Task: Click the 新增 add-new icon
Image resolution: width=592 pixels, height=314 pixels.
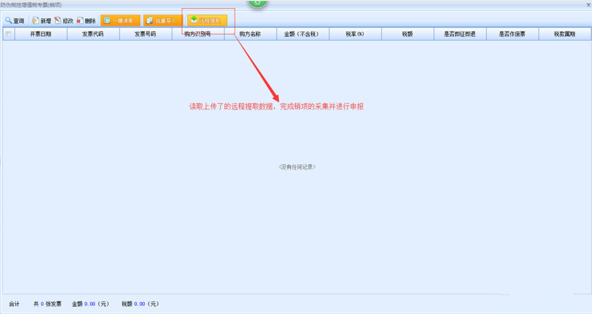Action: [34, 21]
